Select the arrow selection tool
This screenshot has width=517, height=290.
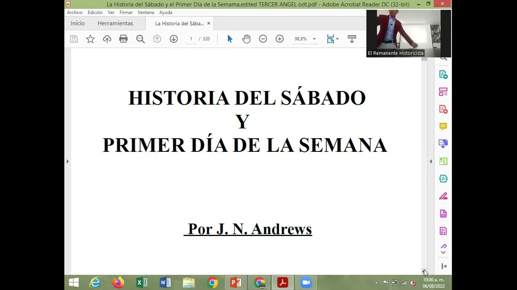[230, 39]
